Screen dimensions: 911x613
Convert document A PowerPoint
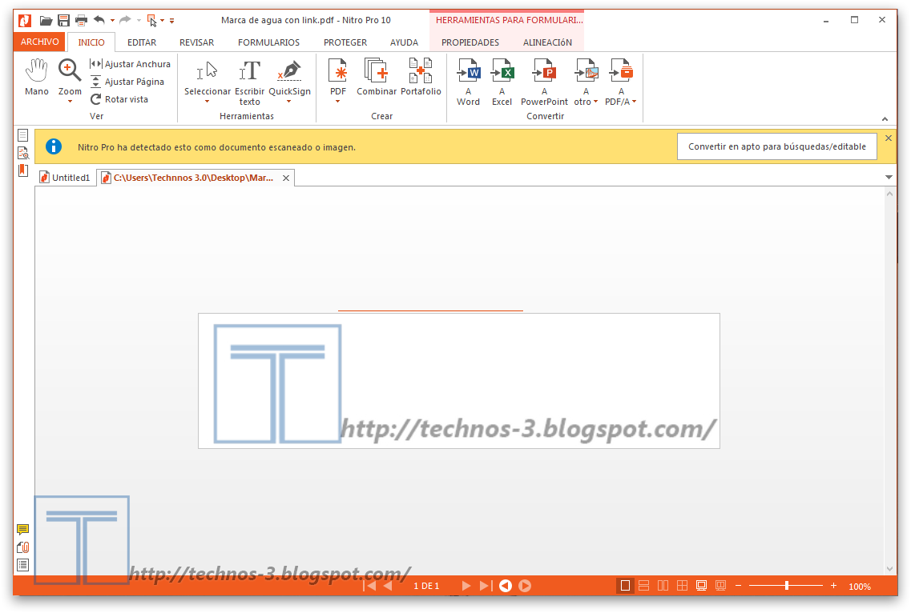coord(544,82)
